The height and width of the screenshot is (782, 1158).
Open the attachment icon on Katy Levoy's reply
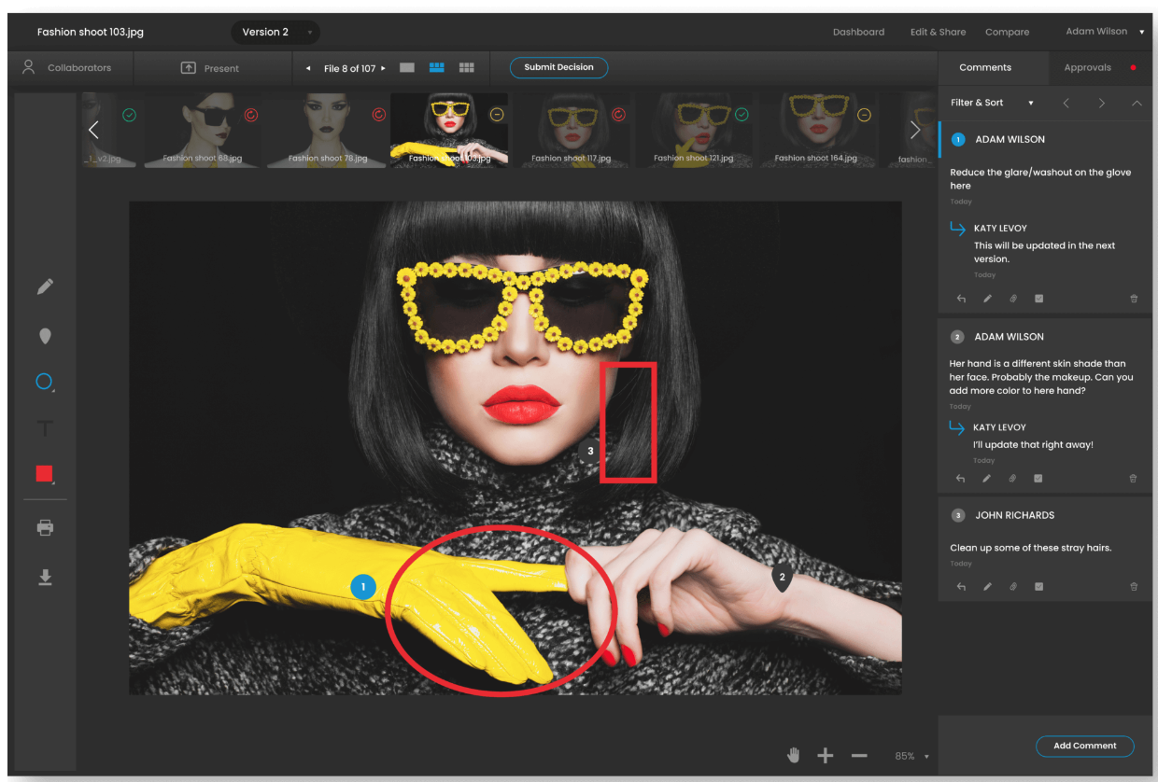1013,298
